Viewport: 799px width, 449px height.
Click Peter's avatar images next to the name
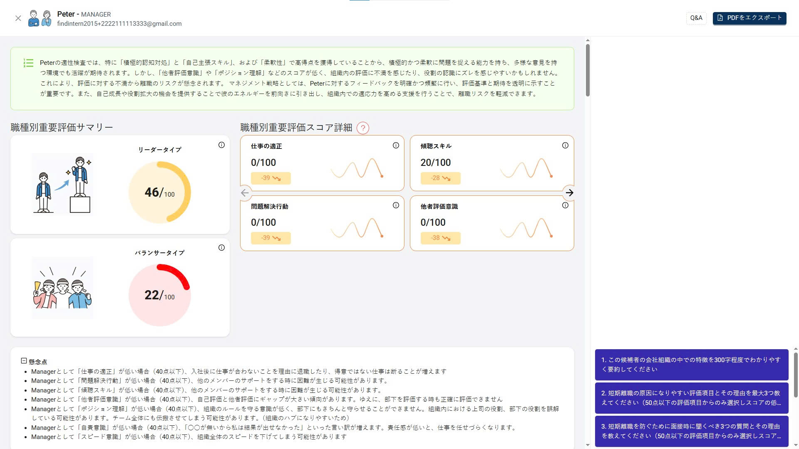(x=40, y=18)
